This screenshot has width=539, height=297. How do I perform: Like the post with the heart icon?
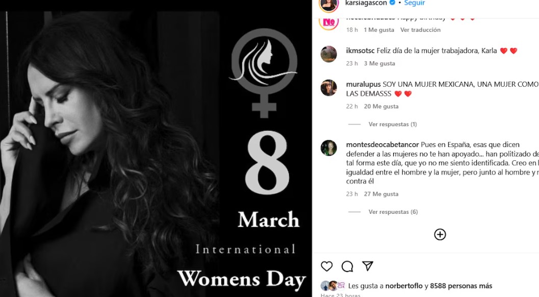(x=326, y=266)
